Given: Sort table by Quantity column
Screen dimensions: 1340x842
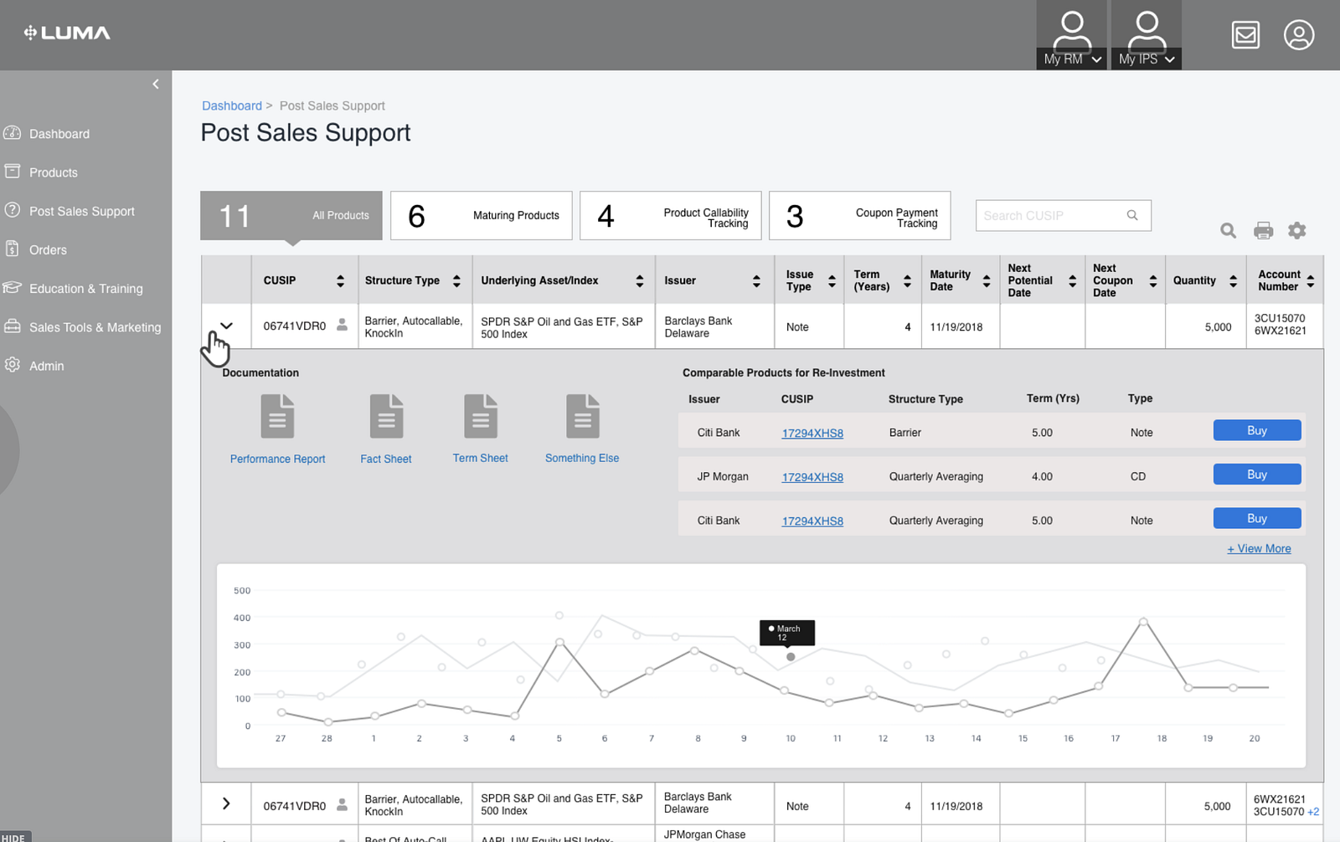Looking at the screenshot, I should 1233,280.
